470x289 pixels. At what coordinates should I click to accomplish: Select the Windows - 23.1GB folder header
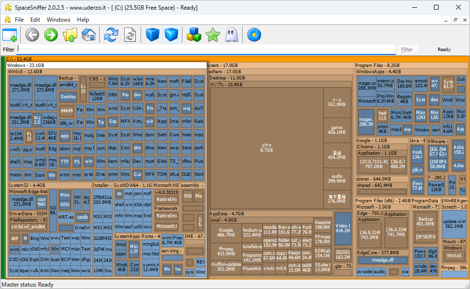[106, 65]
